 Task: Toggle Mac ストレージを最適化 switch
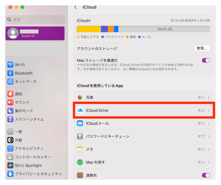(x=206, y=61)
